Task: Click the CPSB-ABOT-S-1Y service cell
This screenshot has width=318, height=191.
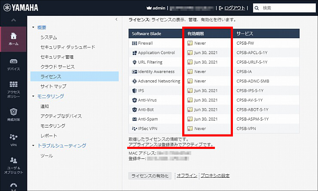Action: point(252,109)
